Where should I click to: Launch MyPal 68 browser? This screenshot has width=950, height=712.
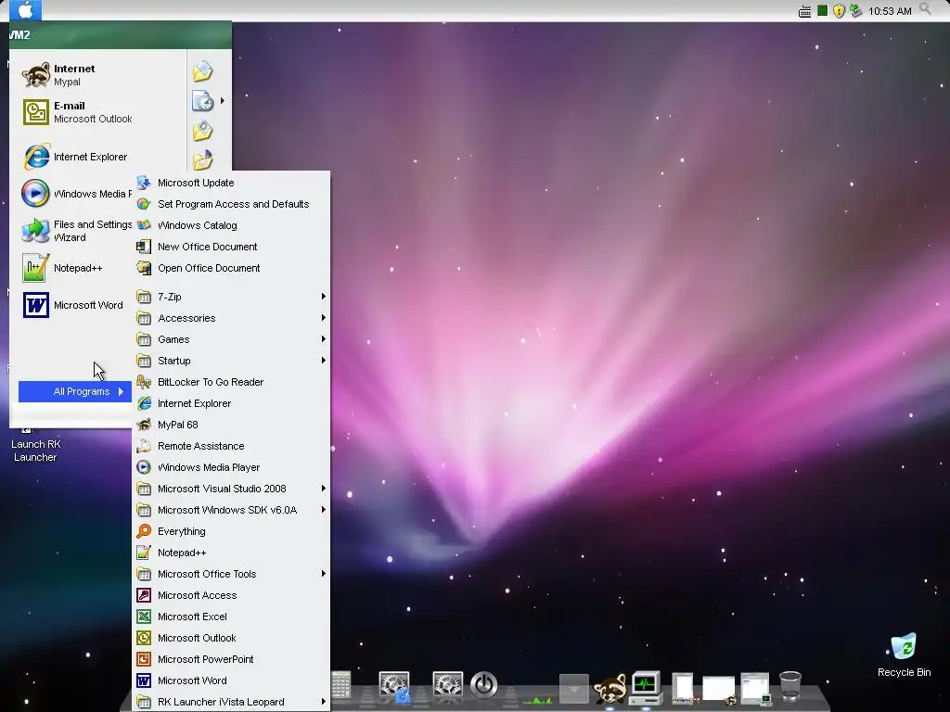point(231,425)
